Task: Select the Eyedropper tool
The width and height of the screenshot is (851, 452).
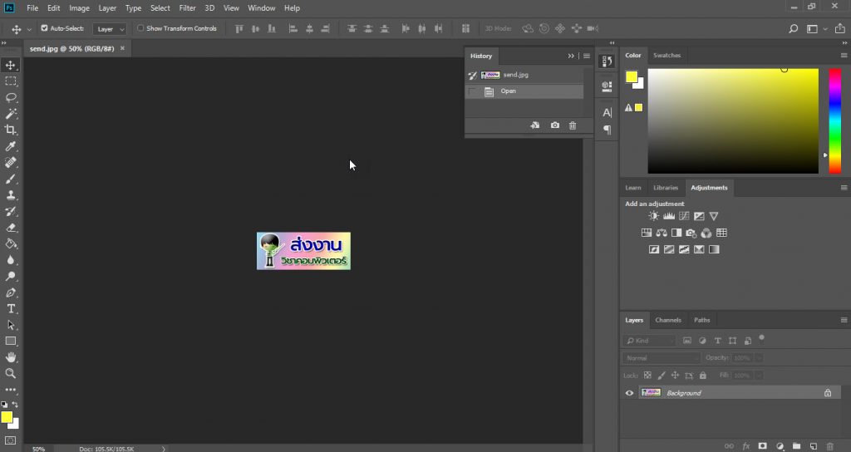Action: [11, 146]
